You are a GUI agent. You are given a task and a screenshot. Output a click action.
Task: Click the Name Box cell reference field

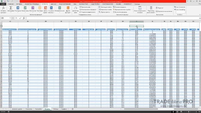tap(5, 18)
